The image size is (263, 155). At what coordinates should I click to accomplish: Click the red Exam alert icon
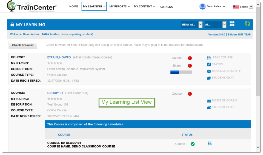pyautogui.click(x=190, y=66)
